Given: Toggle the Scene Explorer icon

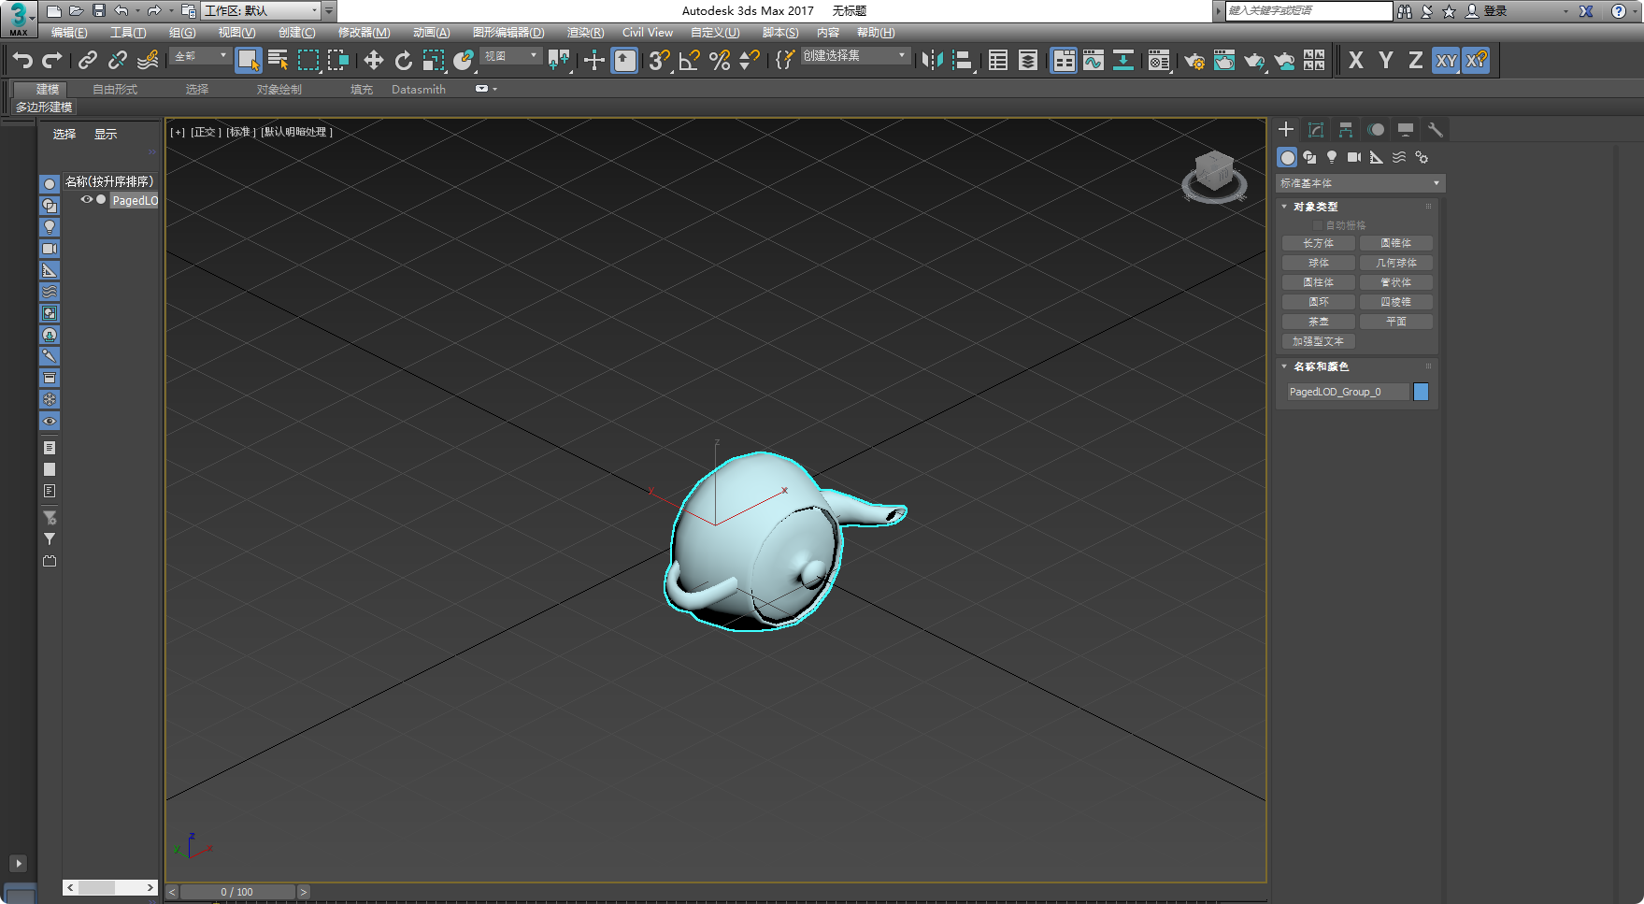Looking at the screenshot, I should click(x=998, y=61).
